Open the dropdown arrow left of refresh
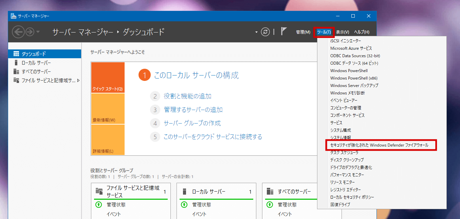 256,32
